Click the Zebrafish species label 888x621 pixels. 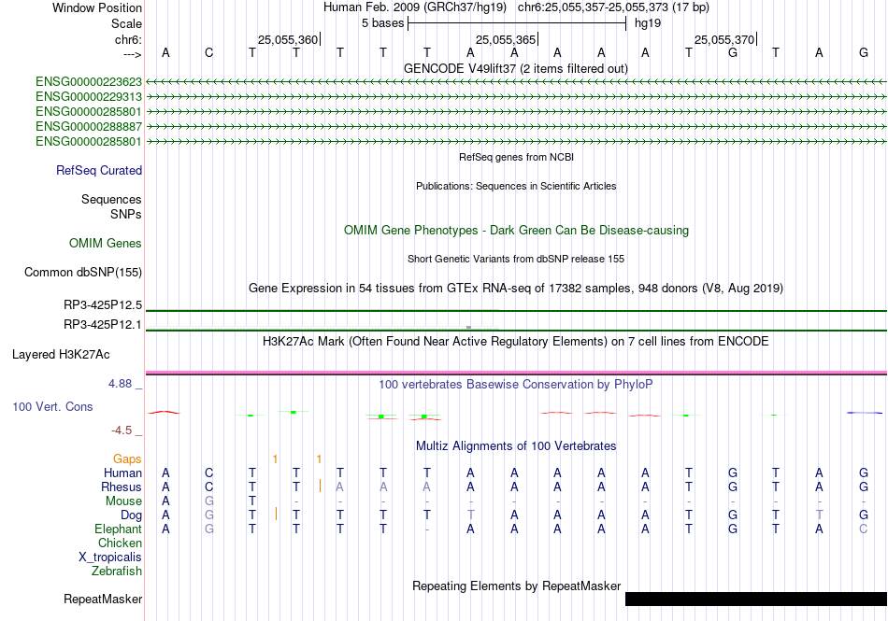pos(117,572)
